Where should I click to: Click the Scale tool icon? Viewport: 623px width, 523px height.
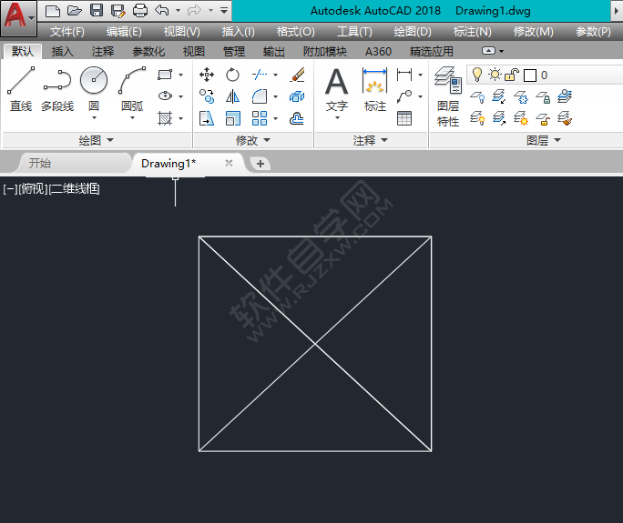[232, 118]
